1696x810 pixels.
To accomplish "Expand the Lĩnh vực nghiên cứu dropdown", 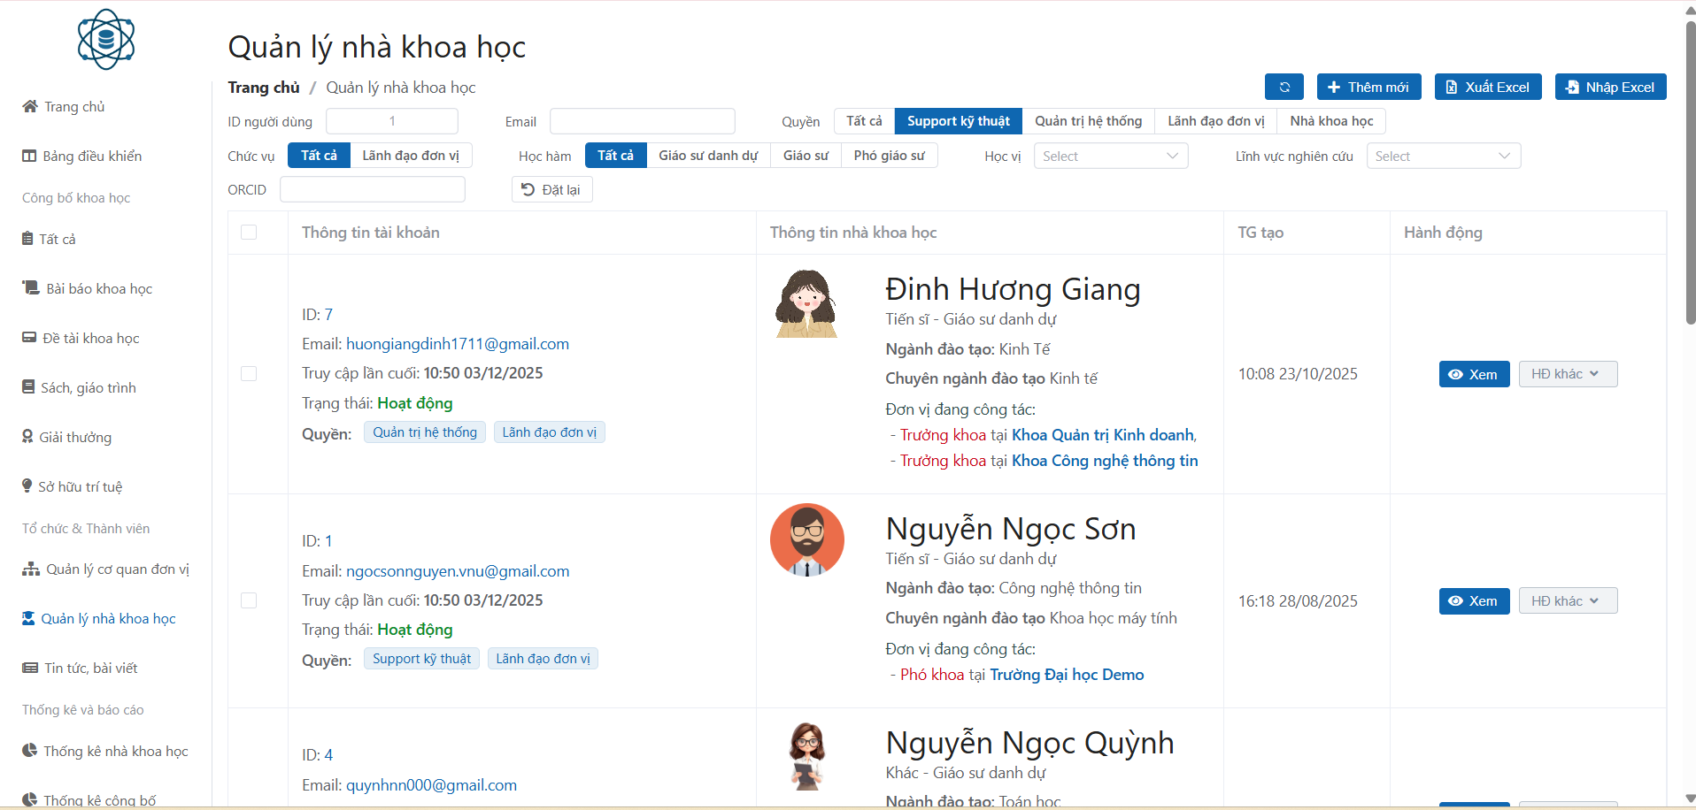I will 1443,157.
